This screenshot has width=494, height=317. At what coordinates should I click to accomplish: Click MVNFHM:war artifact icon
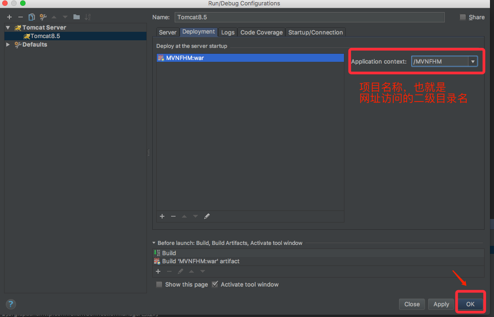point(161,58)
